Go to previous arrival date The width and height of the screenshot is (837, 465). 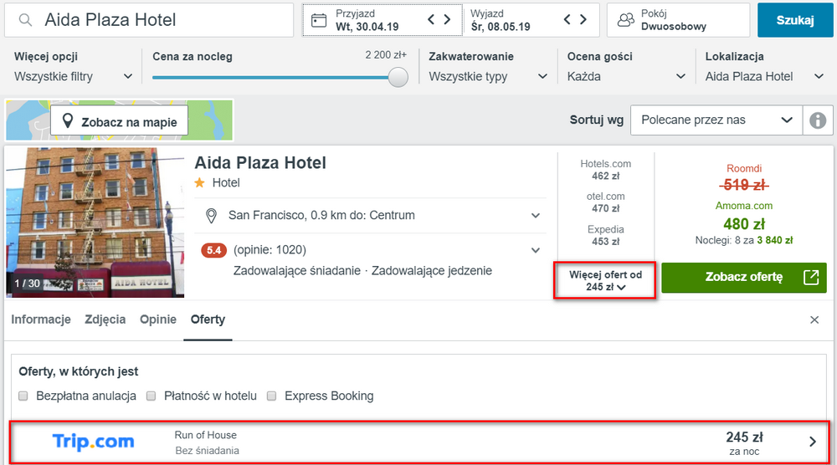point(431,20)
